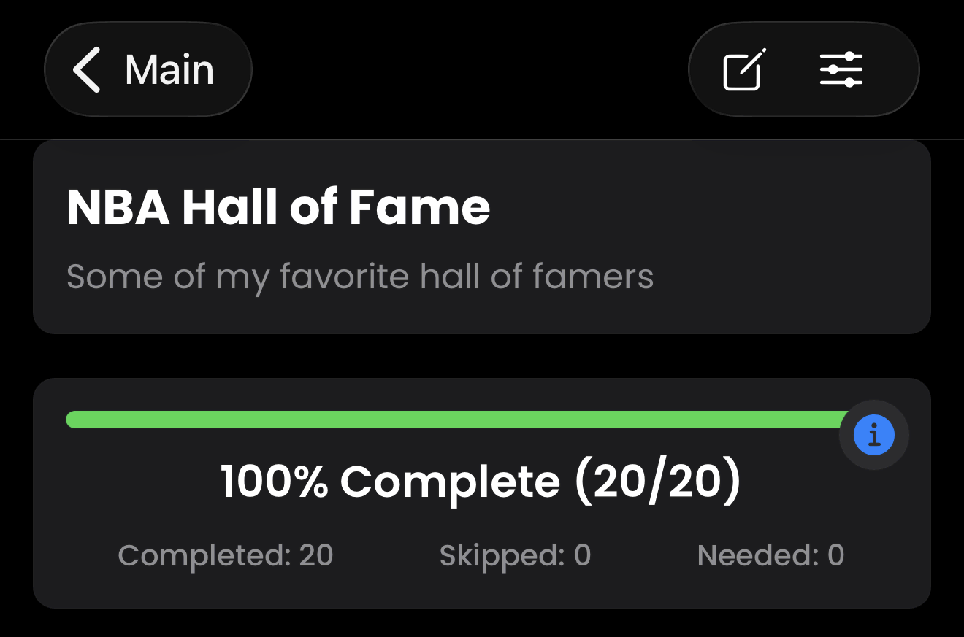
Task: Select the Completed: 20 stat
Action: 226,556
